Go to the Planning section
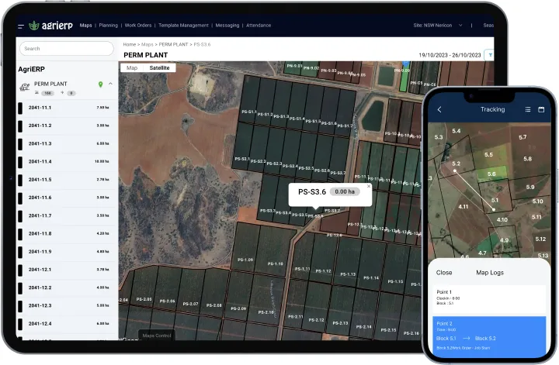Viewport: 559px width, 365px height. 109,26
